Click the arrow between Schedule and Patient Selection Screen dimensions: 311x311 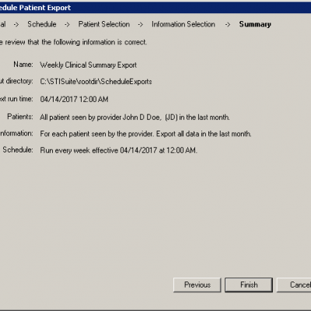click(x=67, y=25)
